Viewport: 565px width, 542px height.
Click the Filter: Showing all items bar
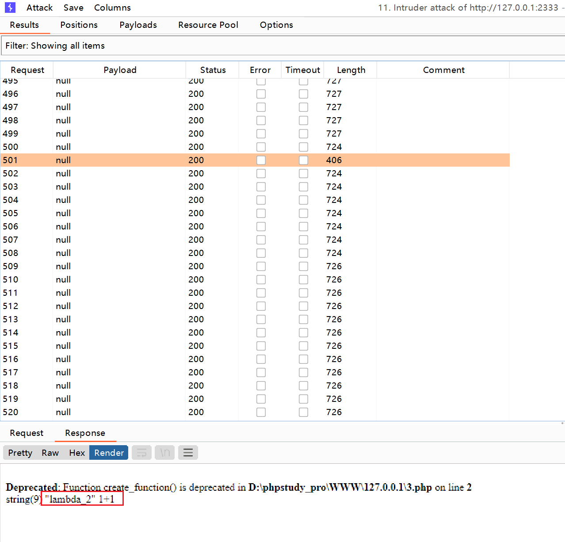pyautogui.click(x=283, y=46)
